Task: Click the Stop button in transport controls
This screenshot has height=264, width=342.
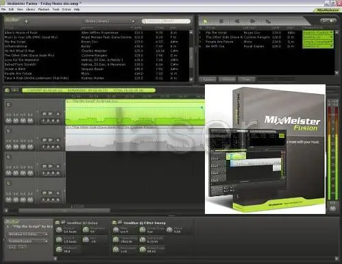Action: point(221,21)
